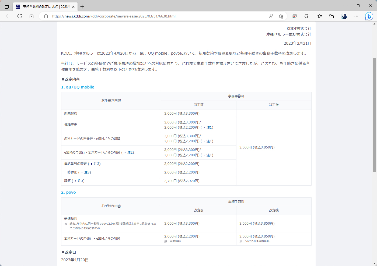Image resolution: width=377 pixels, height=266 pixels.
Task: Click the date 2023年3月31日
Action: pos(298,43)
